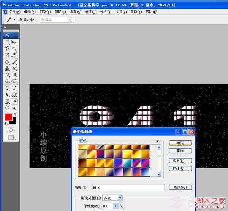This screenshot has height=211, width=228.
Task: Open the 平滑度 slider arrow next to 100
Action: click(x=115, y=206)
